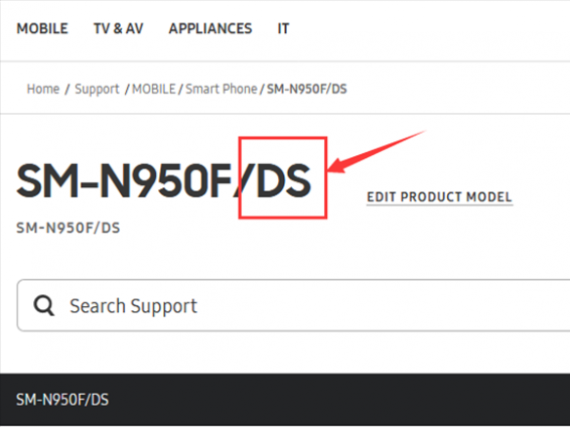Click EDIT PRODUCT MODEL link
This screenshot has width=570, height=427.
(x=439, y=197)
